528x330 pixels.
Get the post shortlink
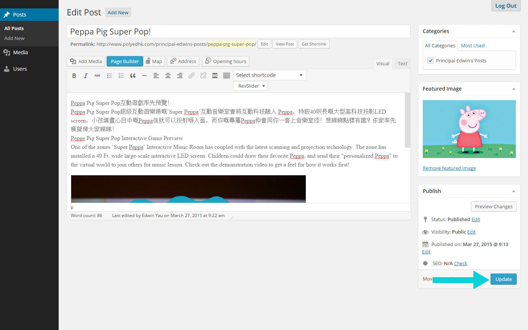[314, 44]
